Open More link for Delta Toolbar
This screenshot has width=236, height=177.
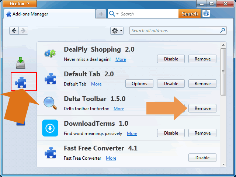[119, 109]
